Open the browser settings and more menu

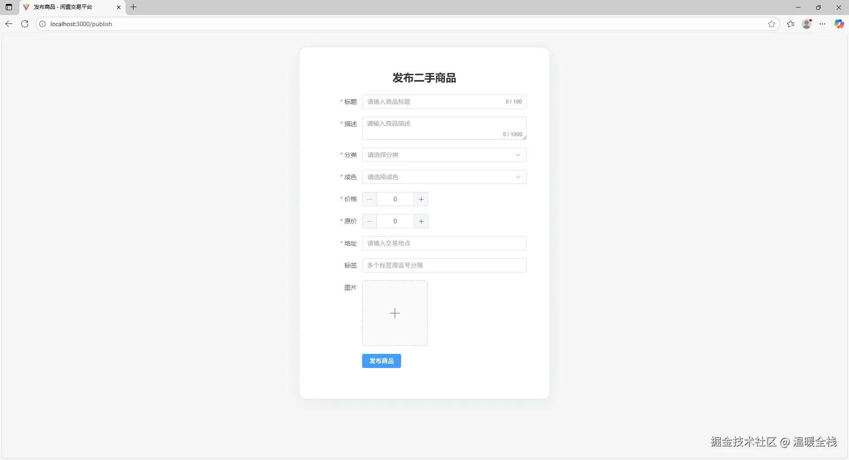point(822,24)
